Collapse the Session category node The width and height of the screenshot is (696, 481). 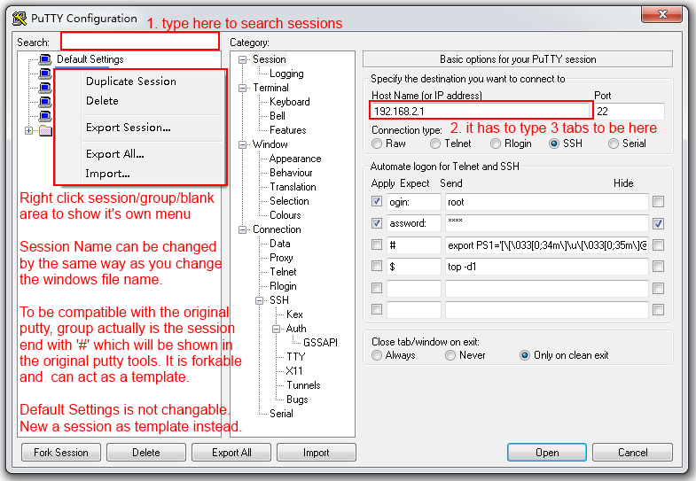coord(242,59)
